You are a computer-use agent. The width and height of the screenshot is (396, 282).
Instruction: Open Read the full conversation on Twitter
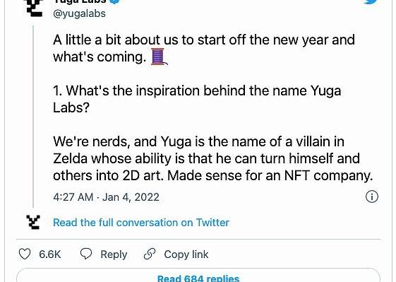[x=141, y=223]
